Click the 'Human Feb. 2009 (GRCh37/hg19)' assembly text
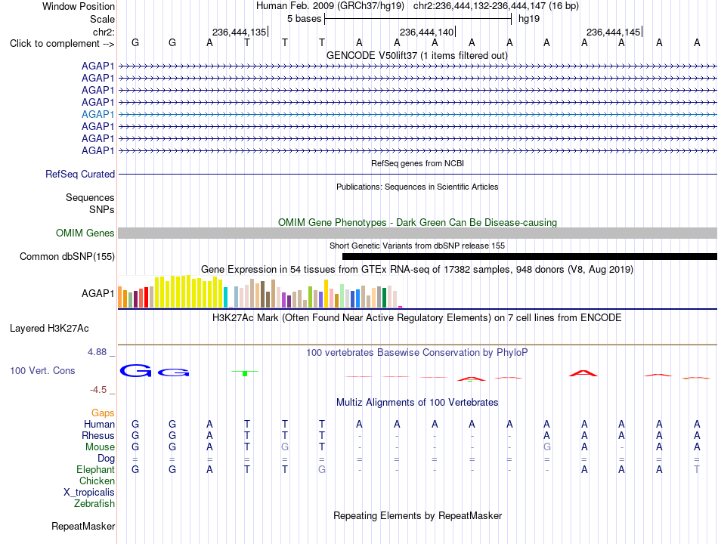Image resolution: width=718 pixels, height=544 pixels. 330,6
